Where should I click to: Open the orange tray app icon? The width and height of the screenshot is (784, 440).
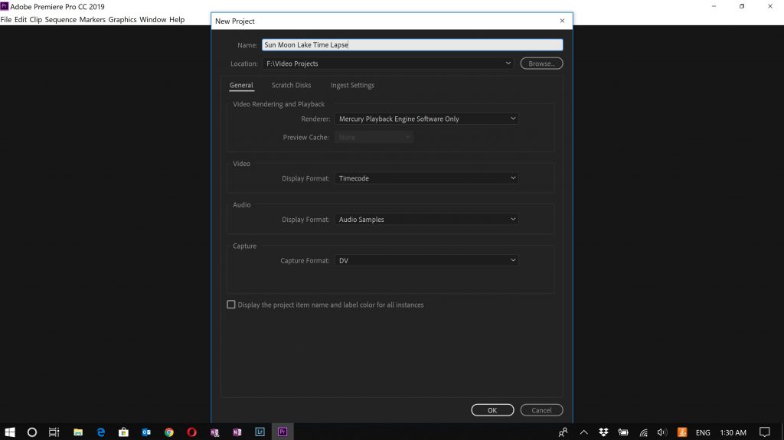682,432
